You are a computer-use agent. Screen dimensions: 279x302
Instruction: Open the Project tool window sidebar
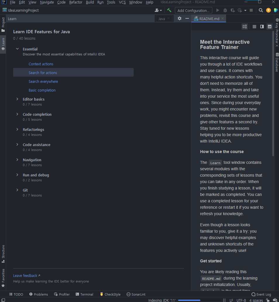click(3, 24)
